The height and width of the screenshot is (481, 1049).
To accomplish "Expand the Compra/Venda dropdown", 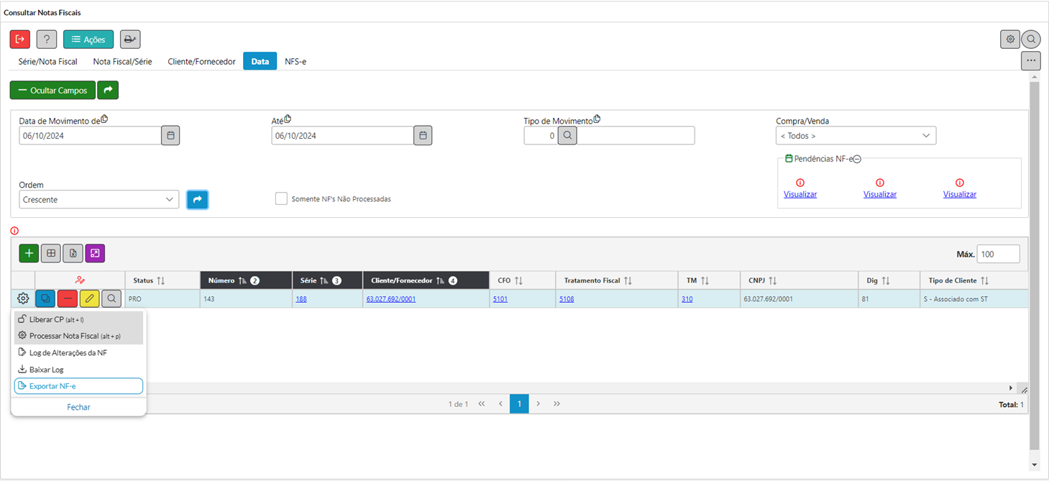I will [856, 135].
